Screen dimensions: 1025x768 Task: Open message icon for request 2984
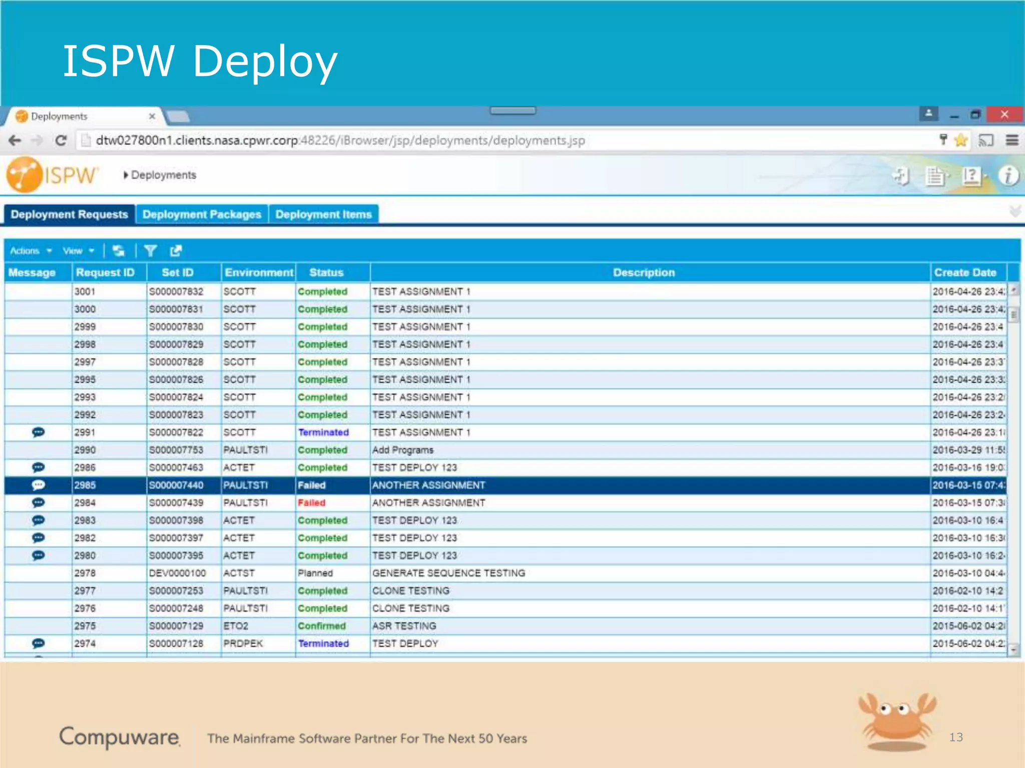pyautogui.click(x=39, y=502)
